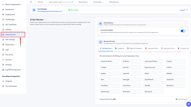The width and height of the screenshot is (191, 107).
Task: Click the Kafkai tool chip
Action: coord(153,73)
